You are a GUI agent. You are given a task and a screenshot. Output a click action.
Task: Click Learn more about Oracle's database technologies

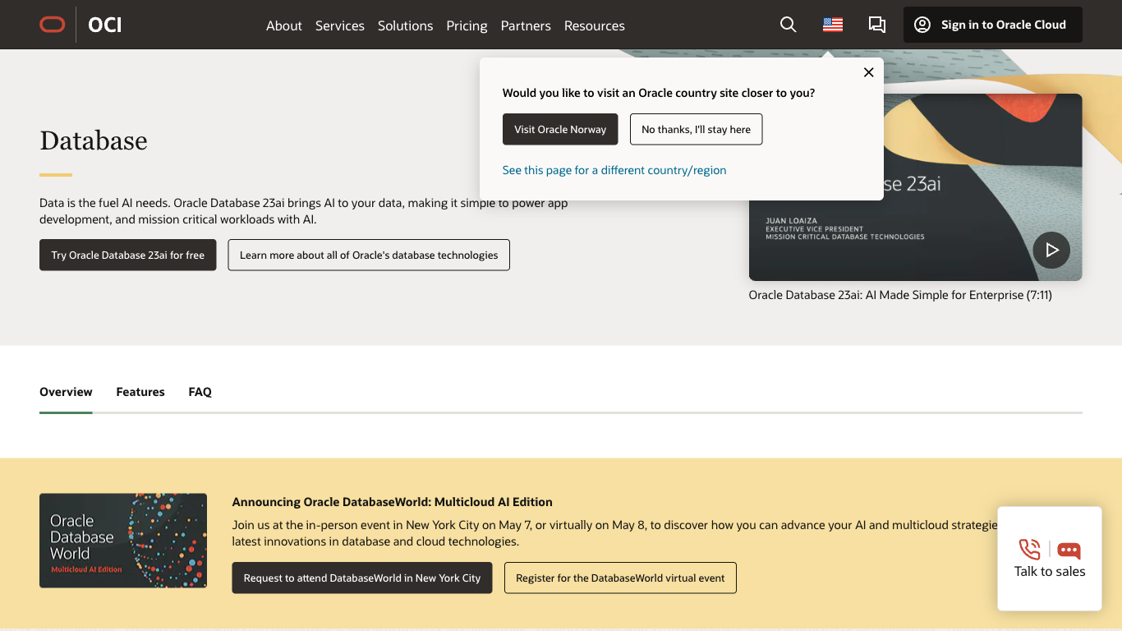369,255
